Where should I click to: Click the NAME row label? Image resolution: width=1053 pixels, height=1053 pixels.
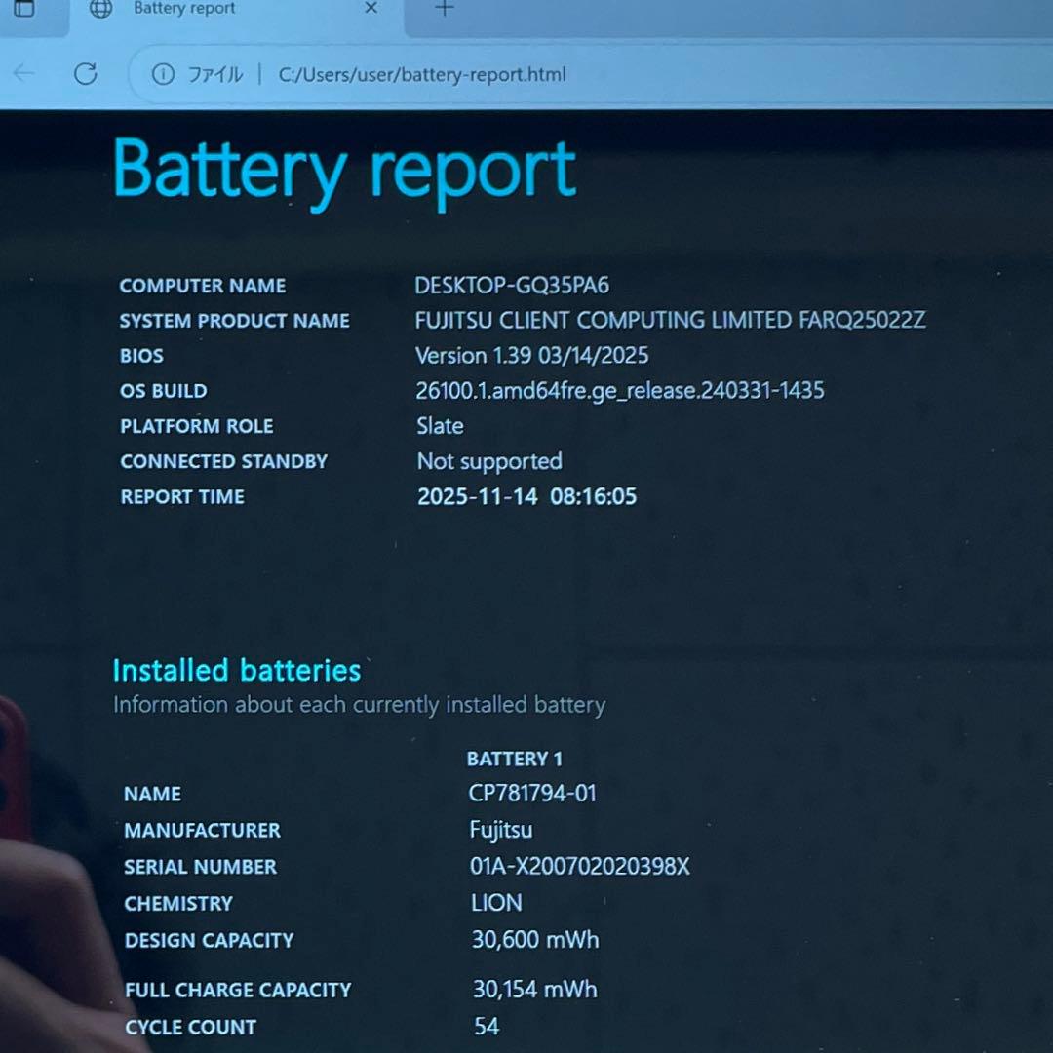(x=152, y=795)
